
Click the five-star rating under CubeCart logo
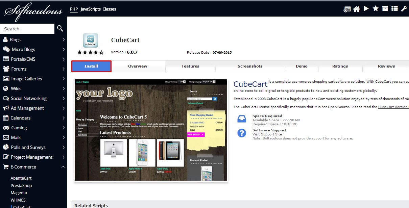point(91,52)
